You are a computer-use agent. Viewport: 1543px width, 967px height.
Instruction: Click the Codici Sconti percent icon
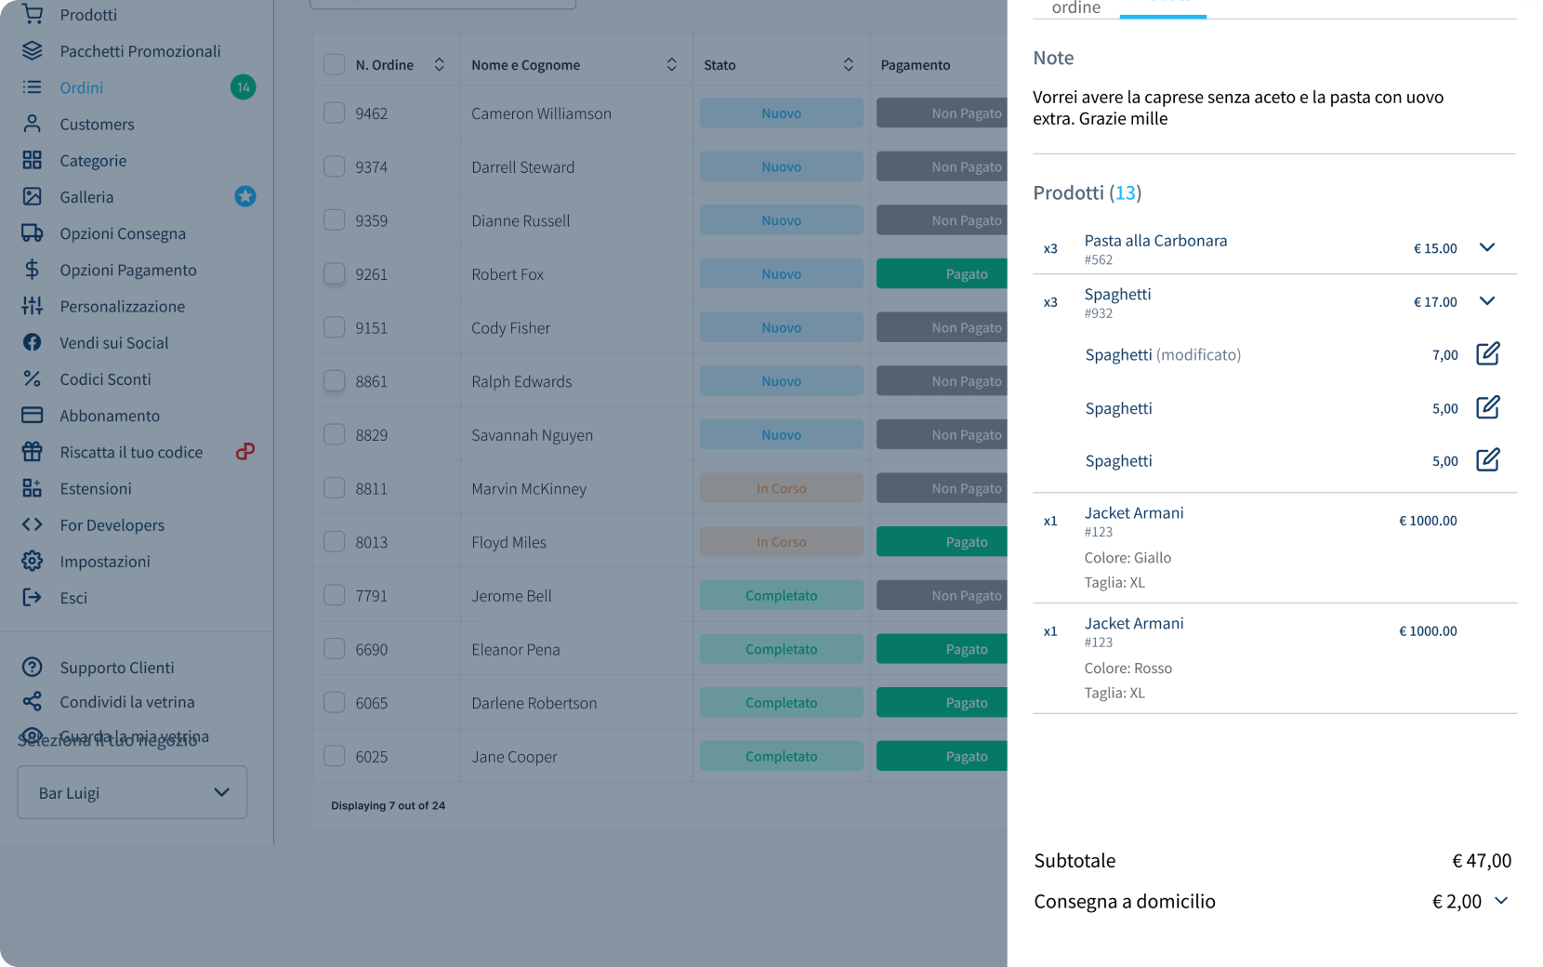click(x=33, y=379)
